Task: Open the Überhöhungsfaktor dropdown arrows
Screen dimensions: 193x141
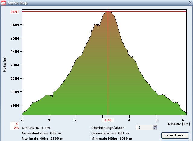Action: pos(155,128)
